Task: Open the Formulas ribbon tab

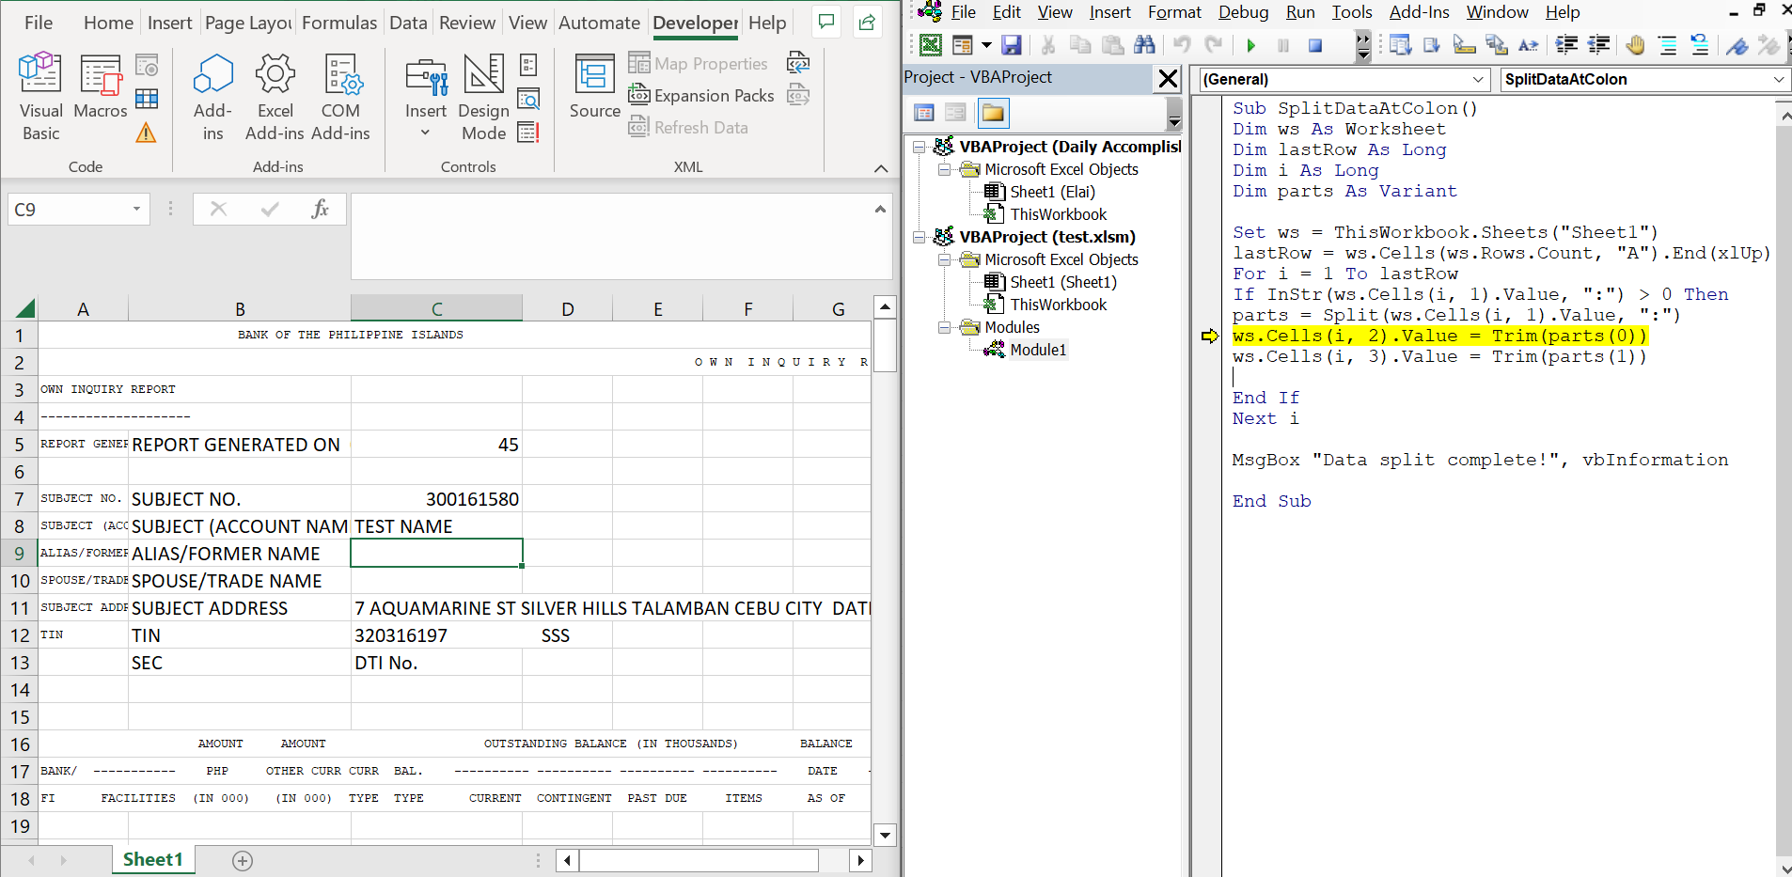Action: (x=338, y=23)
